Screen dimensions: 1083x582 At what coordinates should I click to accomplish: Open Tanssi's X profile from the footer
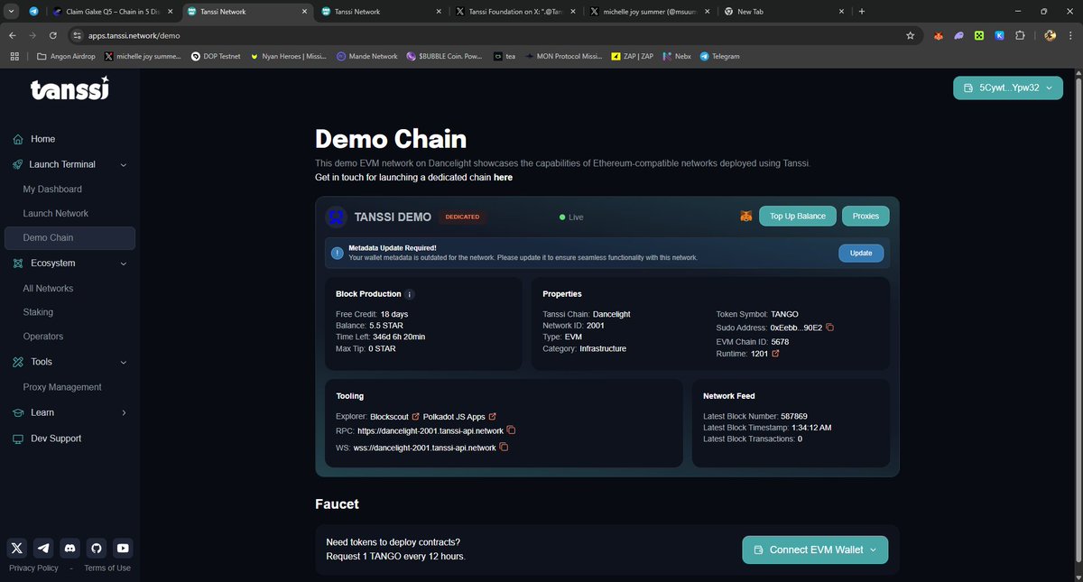point(15,548)
